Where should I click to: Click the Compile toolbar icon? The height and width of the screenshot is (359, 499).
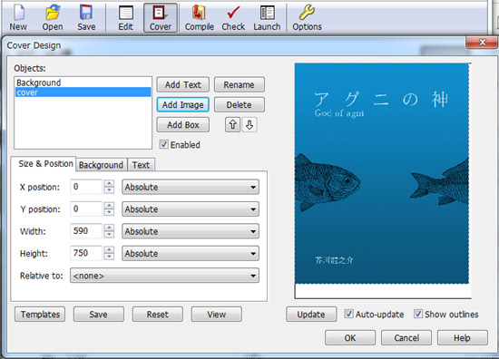(x=200, y=18)
